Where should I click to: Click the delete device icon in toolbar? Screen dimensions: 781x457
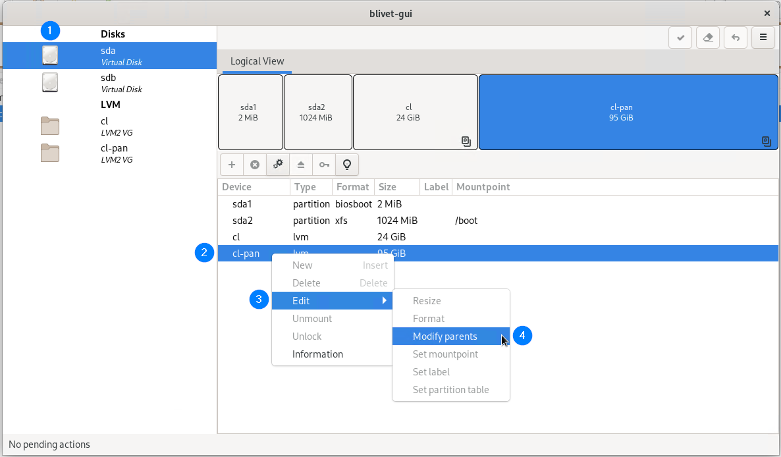255,165
